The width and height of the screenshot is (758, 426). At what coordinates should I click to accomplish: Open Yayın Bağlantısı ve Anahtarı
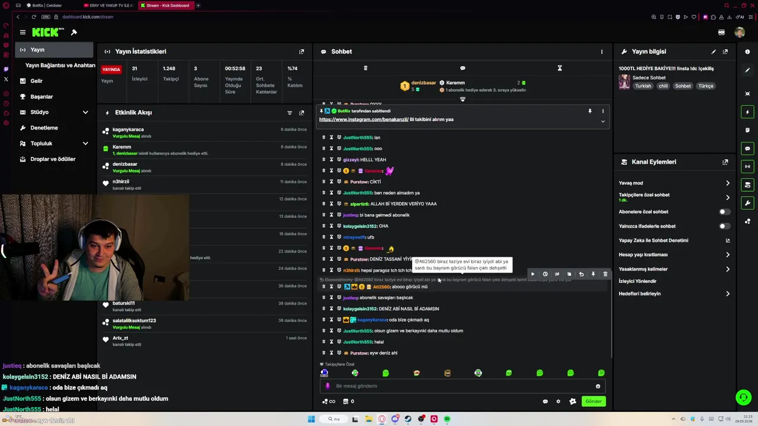pos(60,66)
